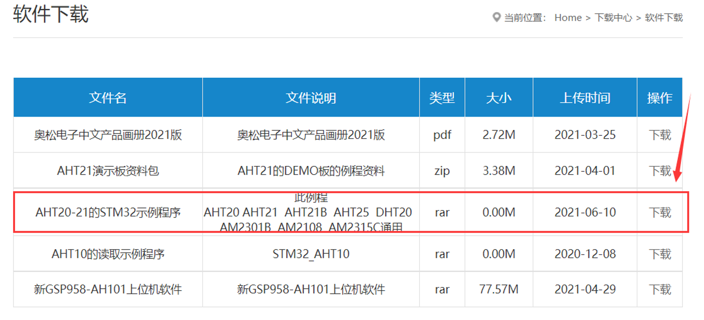Screen dimensions: 704x320
Task: Select file name AHT10的读取示例程序
Action: [x=108, y=253]
